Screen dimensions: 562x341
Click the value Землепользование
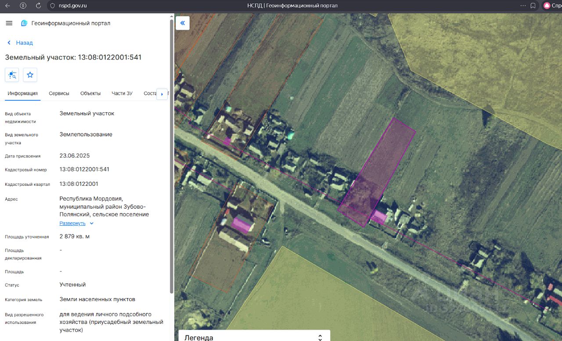(x=86, y=135)
